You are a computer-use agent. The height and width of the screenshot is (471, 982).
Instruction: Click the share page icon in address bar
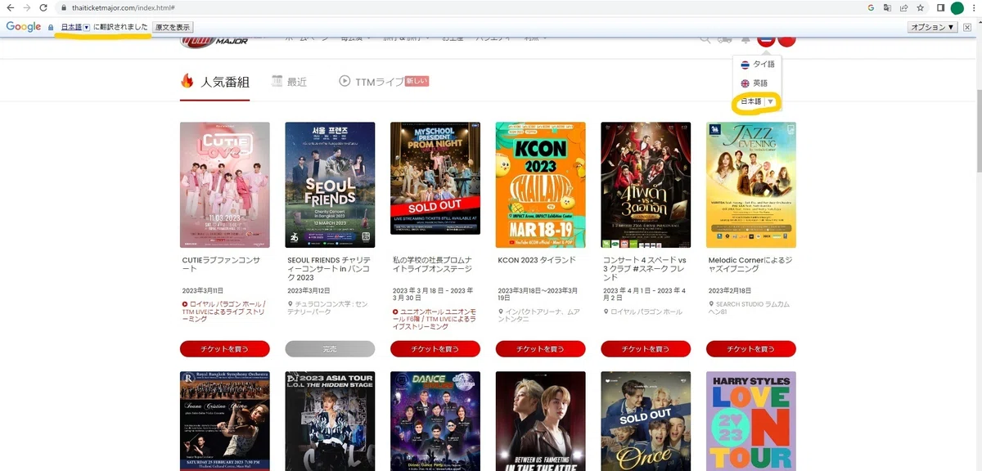904,7
